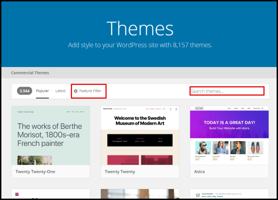Focus the Search themes input field
The image size is (278, 200).
click(x=227, y=91)
